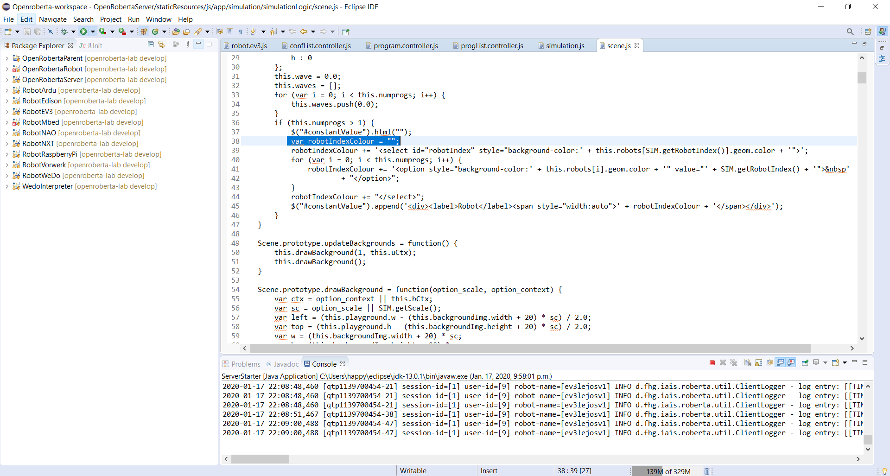Expand the RobotEV3 project node

pos(6,112)
